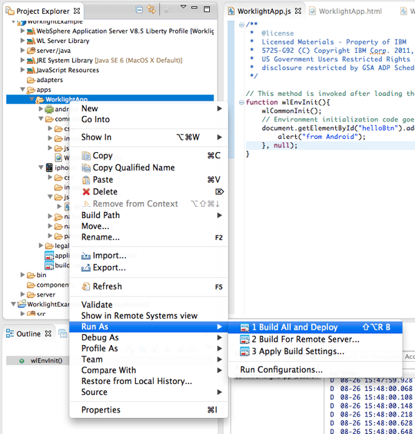
Task: Expand the JavaScript Resources node
Action: click(x=23, y=69)
